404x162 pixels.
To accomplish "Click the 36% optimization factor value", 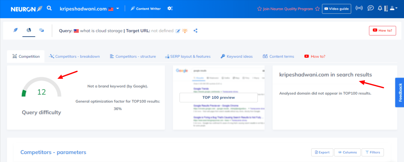I will (118, 109).
